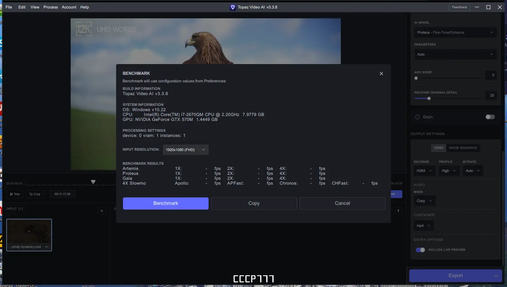Click the Trim button
The height and width of the screenshot is (287, 507).
tap(15, 194)
